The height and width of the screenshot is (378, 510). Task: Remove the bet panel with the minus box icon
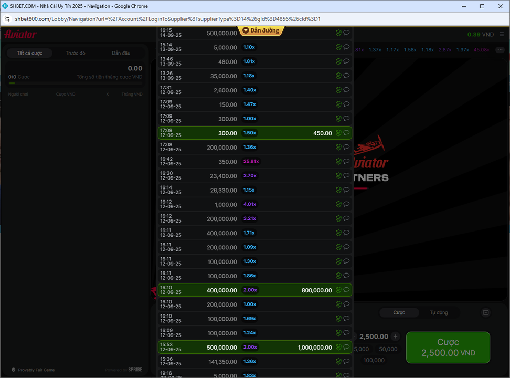coord(485,313)
